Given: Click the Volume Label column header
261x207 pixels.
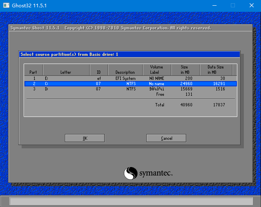Looking at the screenshot, I should point(157,70).
